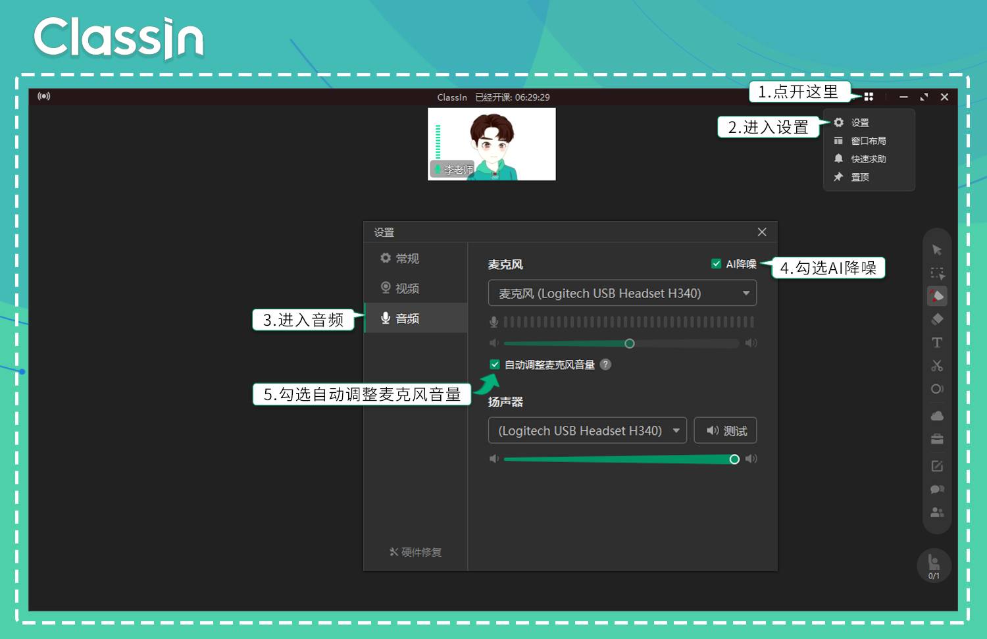The height and width of the screenshot is (639, 987).
Task: Click the teacher 李老师 video thumbnail
Action: click(x=492, y=144)
